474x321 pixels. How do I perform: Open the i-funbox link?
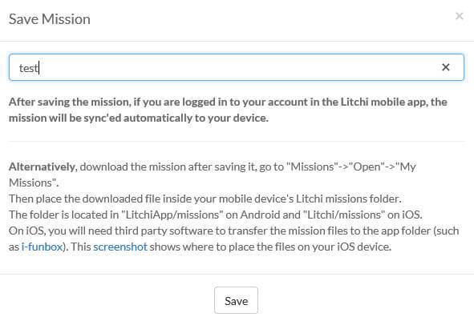click(x=42, y=247)
